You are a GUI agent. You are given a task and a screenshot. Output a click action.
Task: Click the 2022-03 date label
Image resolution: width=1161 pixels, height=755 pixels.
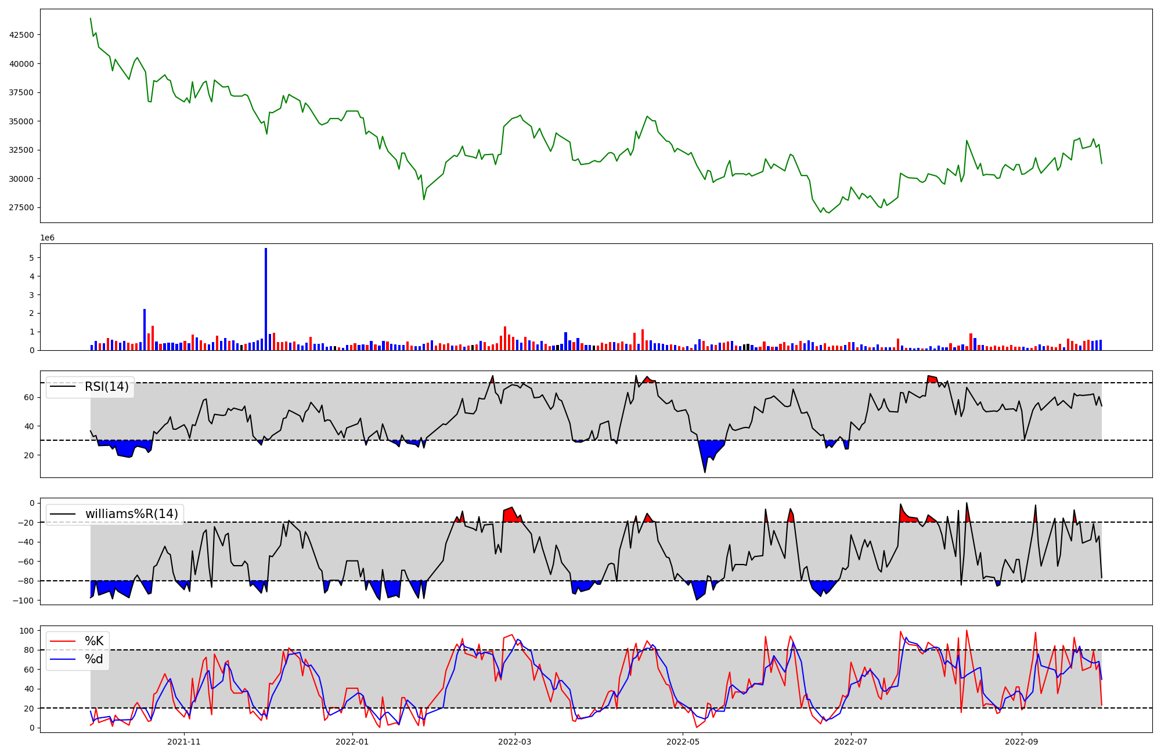pos(515,742)
